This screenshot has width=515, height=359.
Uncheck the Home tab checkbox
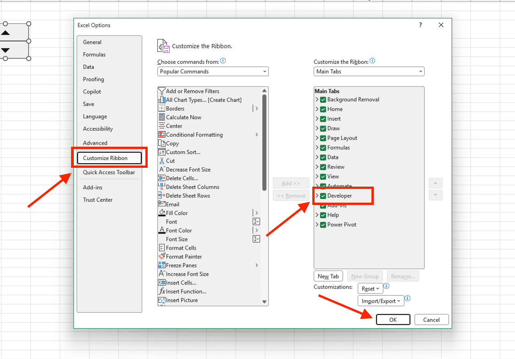323,109
